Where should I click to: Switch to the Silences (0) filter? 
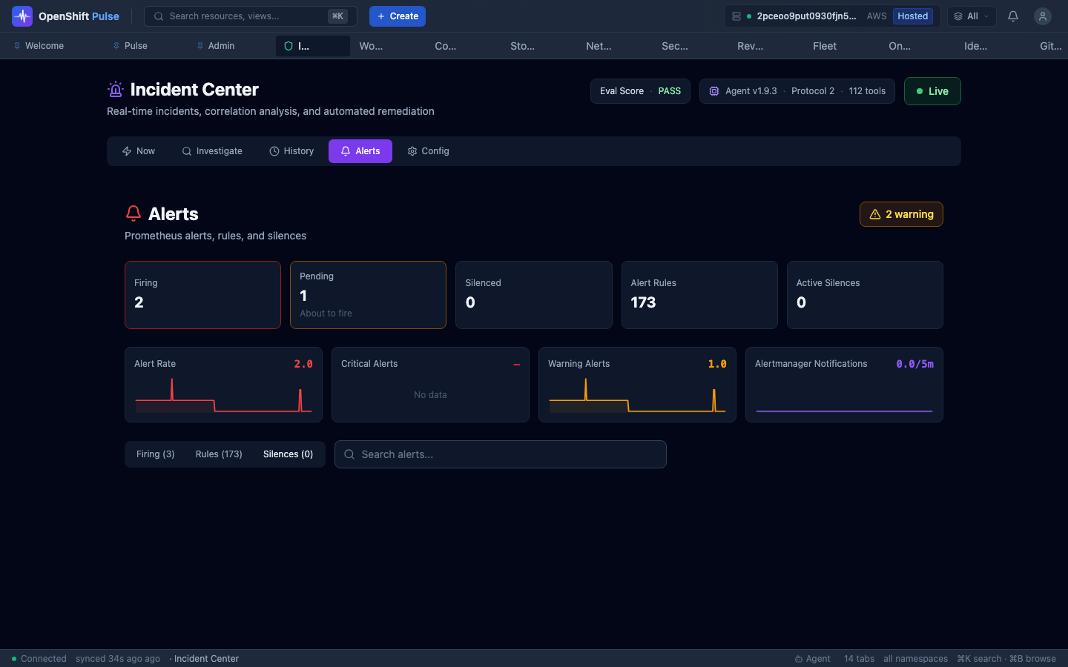pyautogui.click(x=288, y=454)
